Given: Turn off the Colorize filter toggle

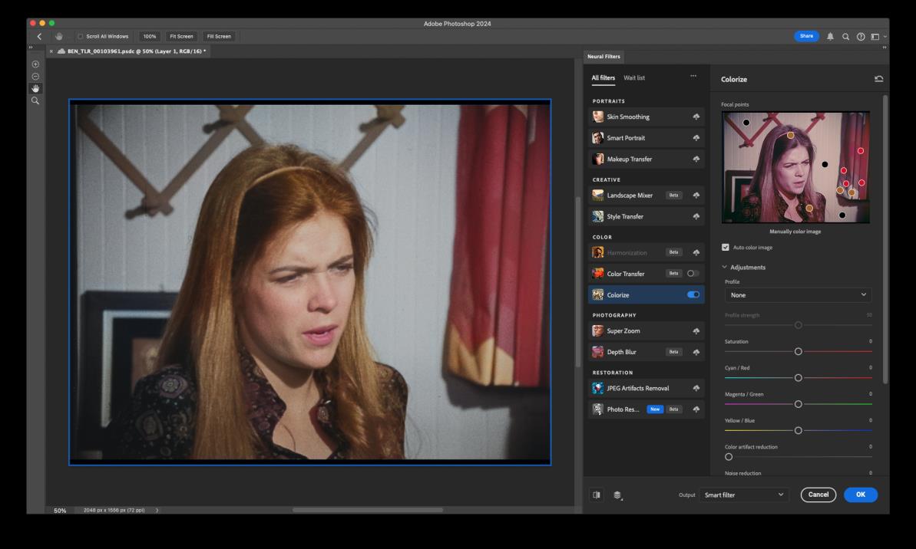Looking at the screenshot, I should tap(693, 295).
